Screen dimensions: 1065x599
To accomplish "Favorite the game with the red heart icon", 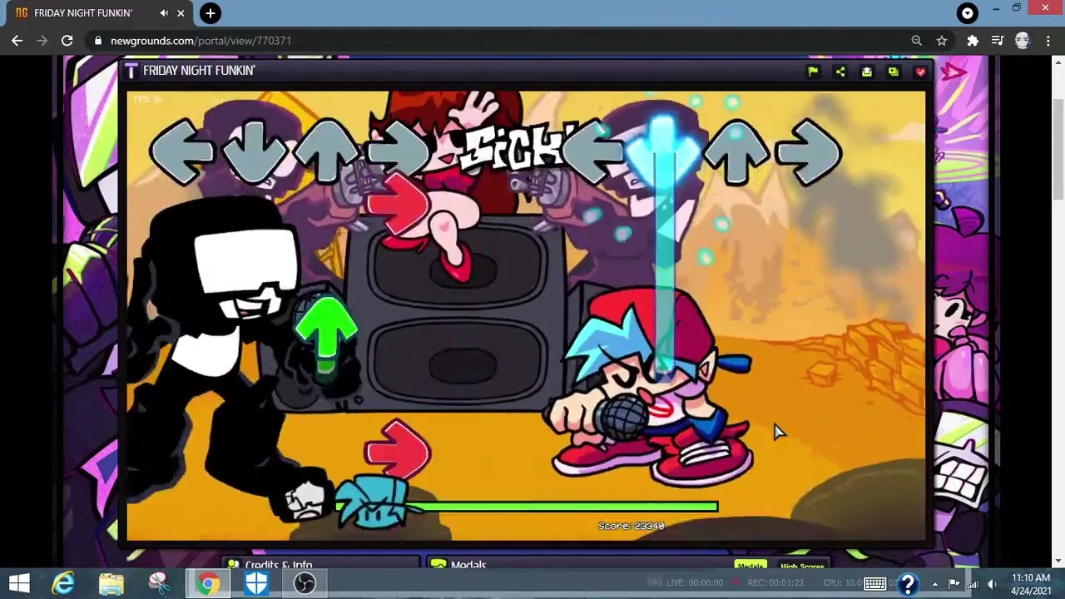I will pyautogui.click(x=920, y=72).
